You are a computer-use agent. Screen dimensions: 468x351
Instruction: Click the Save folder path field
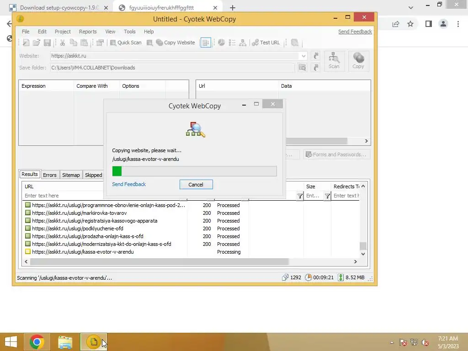[x=172, y=68]
